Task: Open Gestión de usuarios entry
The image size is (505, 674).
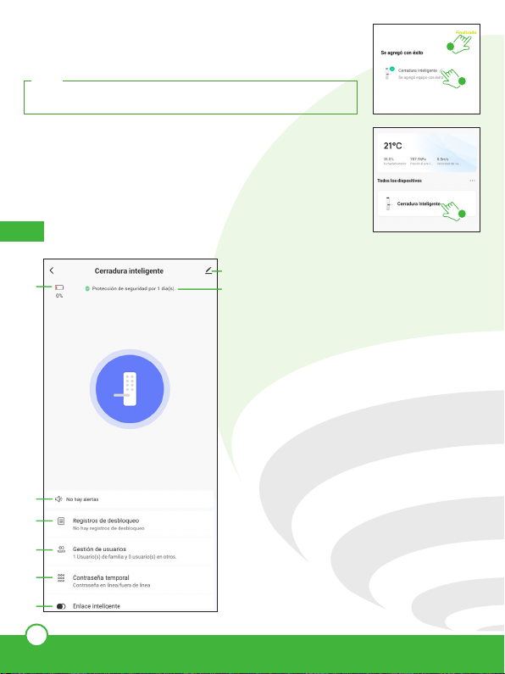Action: tap(130, 553)
